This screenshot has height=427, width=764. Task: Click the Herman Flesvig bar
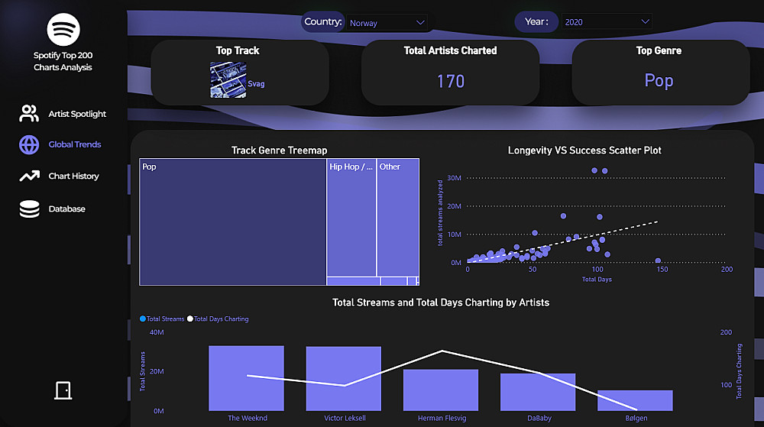(x=441, y=390)
